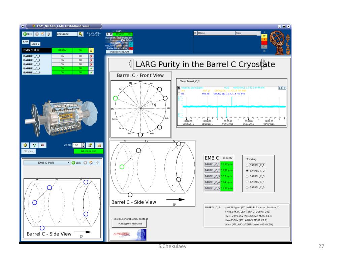
Task: Click the All connected status button
Action: pyautogui.click(x=89, y=151)
